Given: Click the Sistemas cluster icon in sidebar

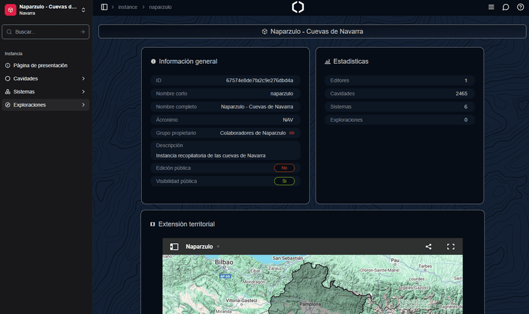Looking at the screenshot, I should coord(8,92).
